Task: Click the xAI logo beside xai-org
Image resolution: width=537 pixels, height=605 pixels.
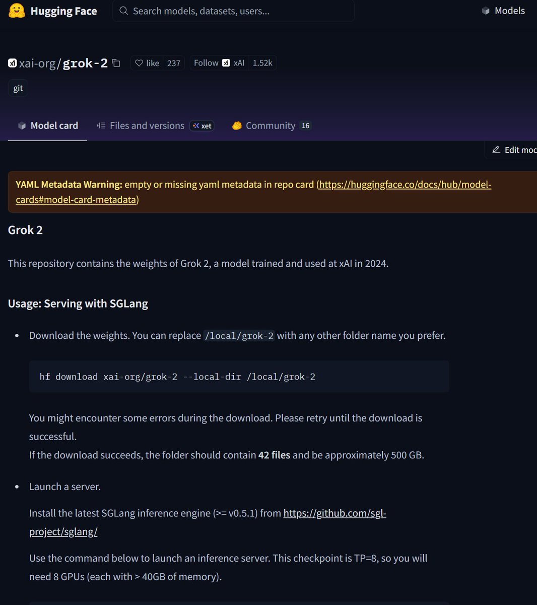Action: [x=13, y=63]
